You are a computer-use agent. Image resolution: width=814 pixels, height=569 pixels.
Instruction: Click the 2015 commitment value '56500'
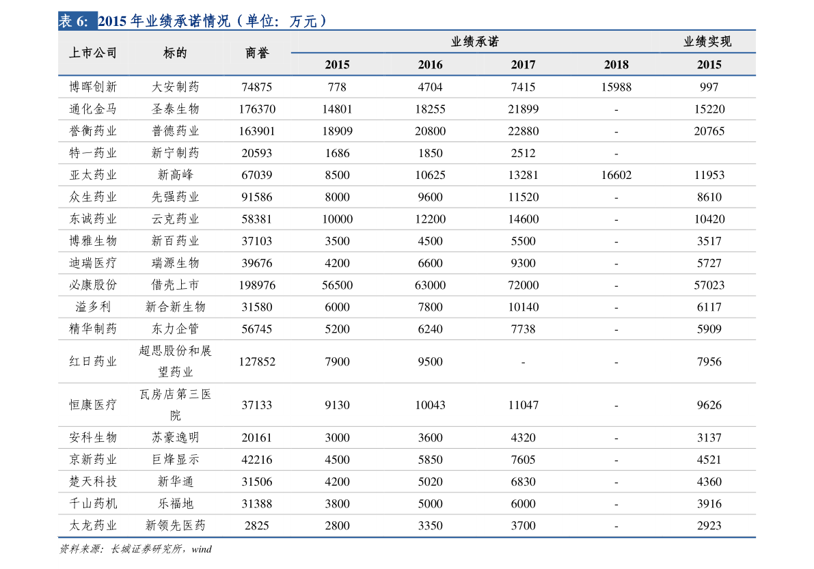point(338,286)
